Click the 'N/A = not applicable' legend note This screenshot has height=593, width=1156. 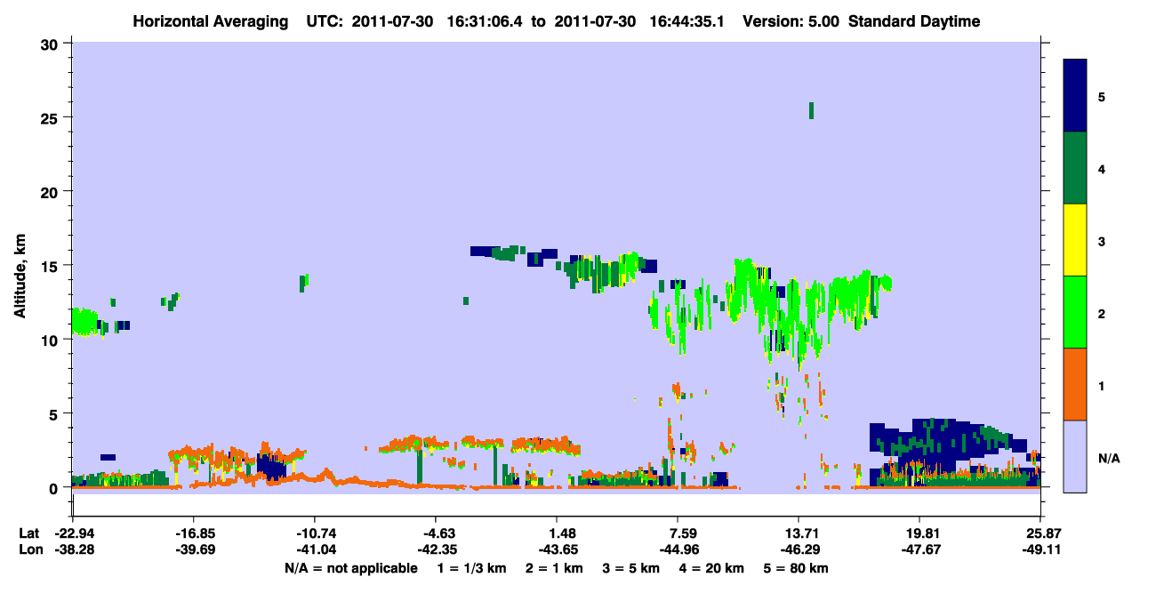[350, 568]
